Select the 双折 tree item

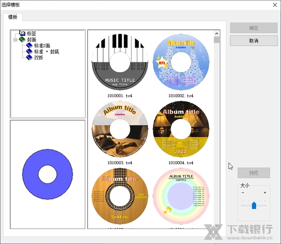click(38, 58)
